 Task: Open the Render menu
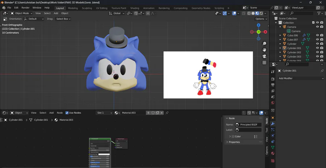25,8
